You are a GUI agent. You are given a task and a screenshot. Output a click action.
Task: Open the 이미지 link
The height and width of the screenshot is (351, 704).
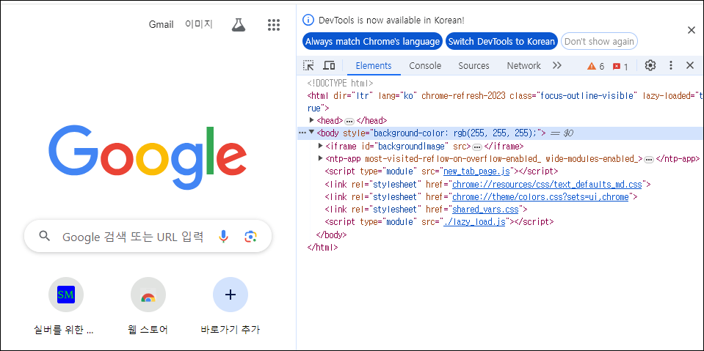(199, 24)
